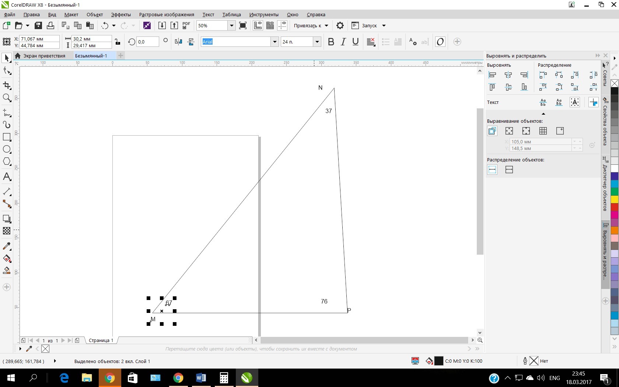The image size is (619, 387).
Task: Open the Растровые изображения menu
Action: pyautogui.click(x=167, y=15)
